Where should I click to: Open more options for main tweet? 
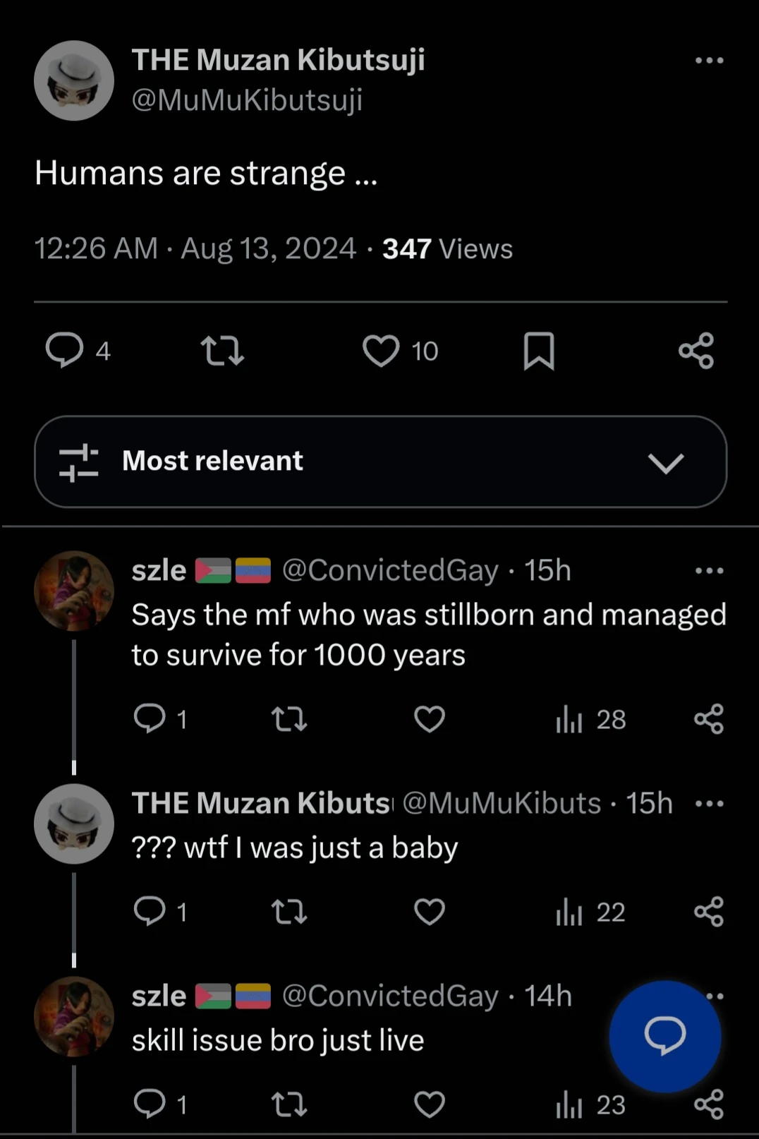pos(709,61)
